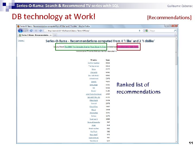Open the Nip/Tuck recommendation link

[94, 132]
